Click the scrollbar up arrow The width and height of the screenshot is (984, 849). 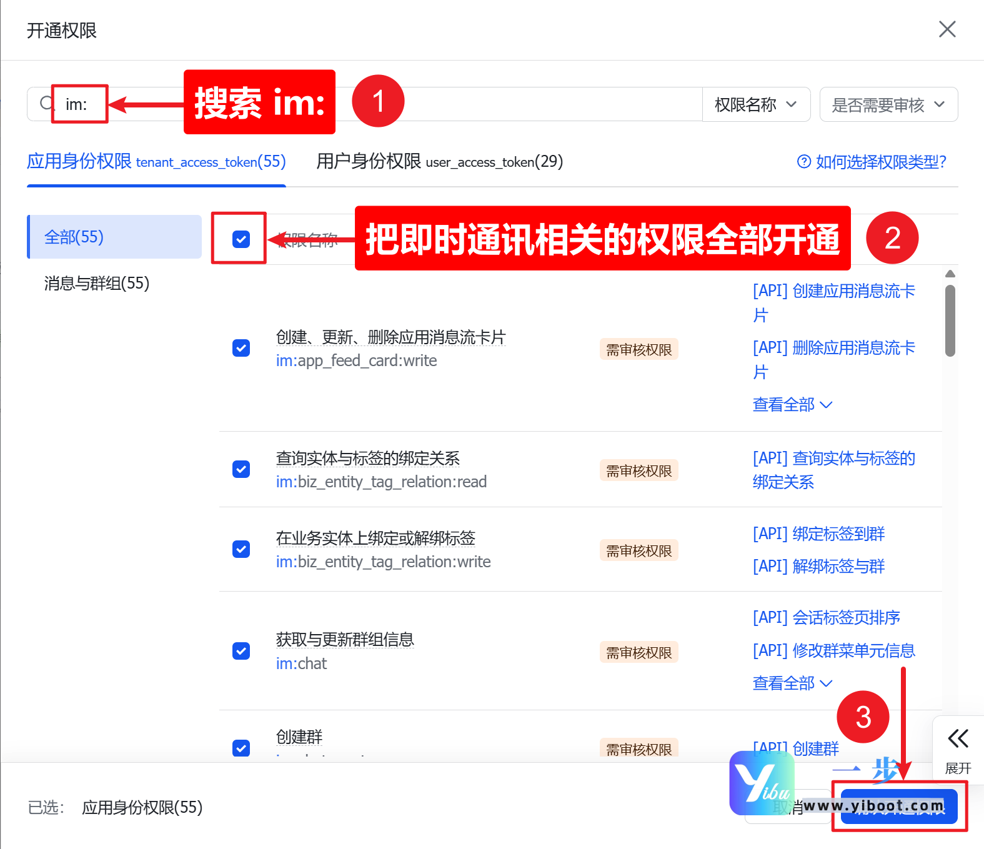[950, 274]
